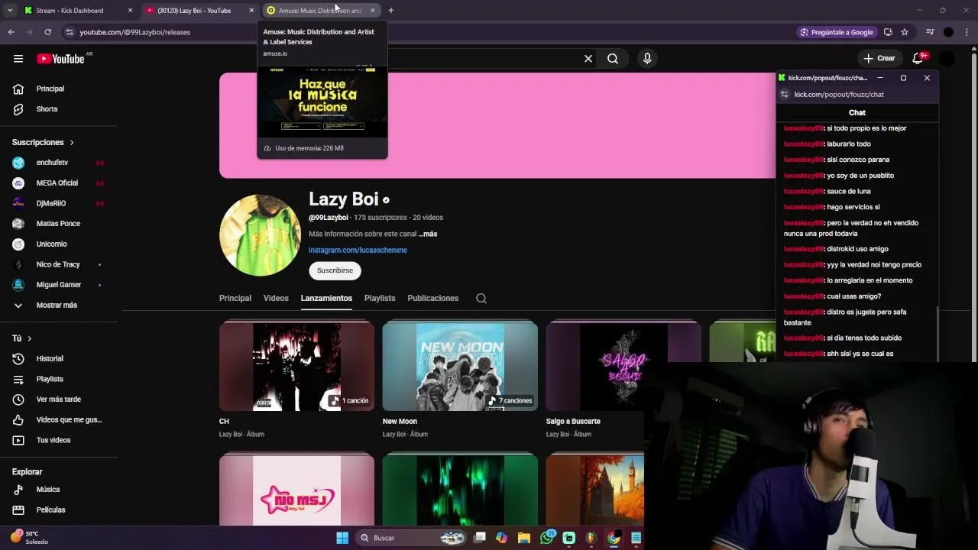
Task: Switch to the Videos channel tab
Action: click(276, 298)
